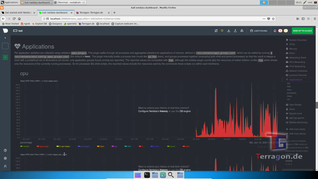The image size is (318, 179).
Task: Follow the 'here' link in the Applications description
Action: (x=87, y=57)
